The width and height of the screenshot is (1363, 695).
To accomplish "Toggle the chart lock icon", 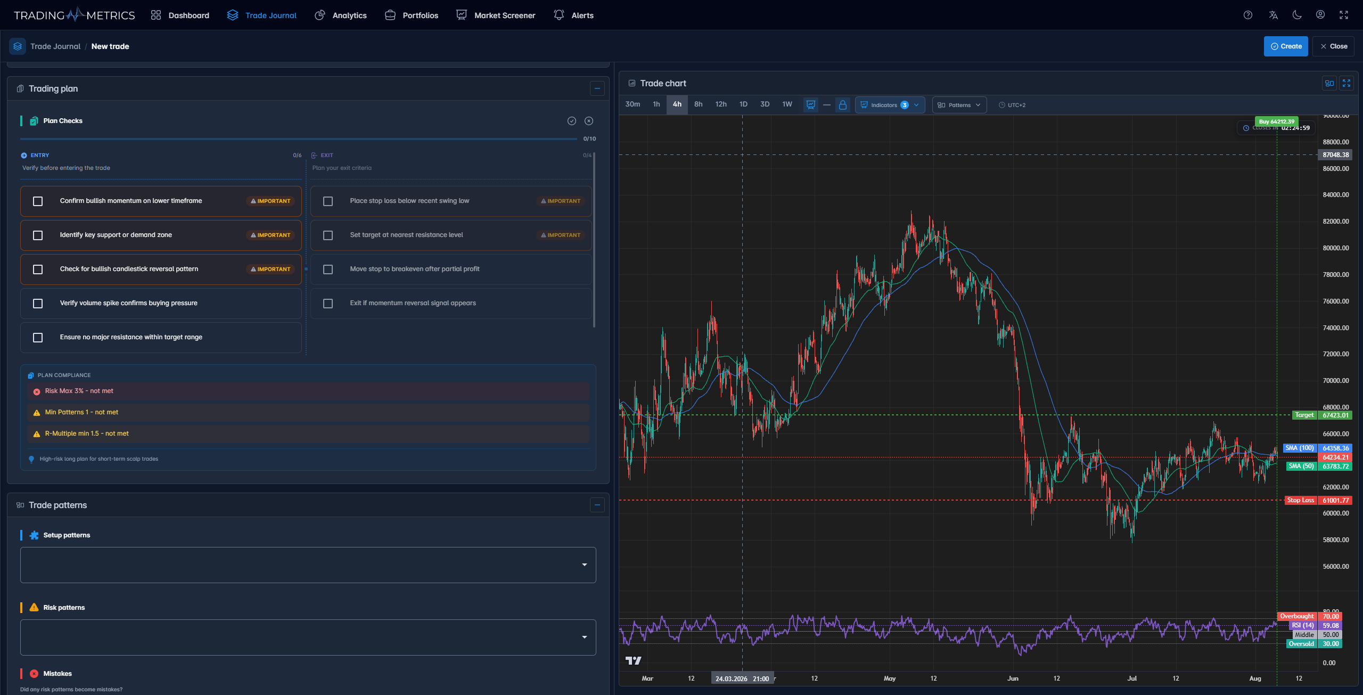I will (842, 105).
